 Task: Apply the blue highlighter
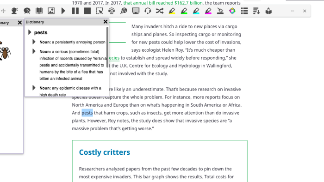coord(196,11)
